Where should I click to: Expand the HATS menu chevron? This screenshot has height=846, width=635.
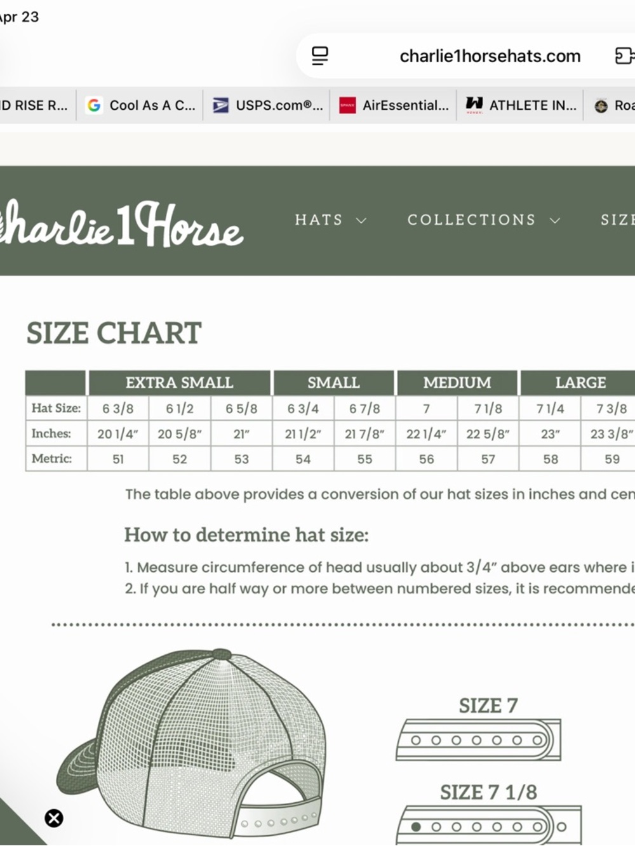click(x=361, y=220)
